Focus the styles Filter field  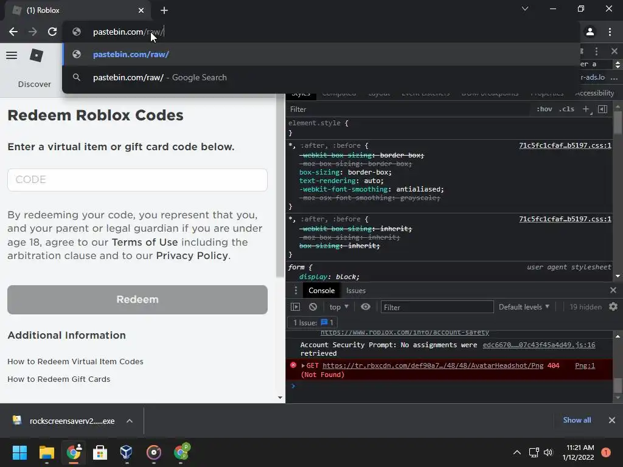(x=409, y=109)
